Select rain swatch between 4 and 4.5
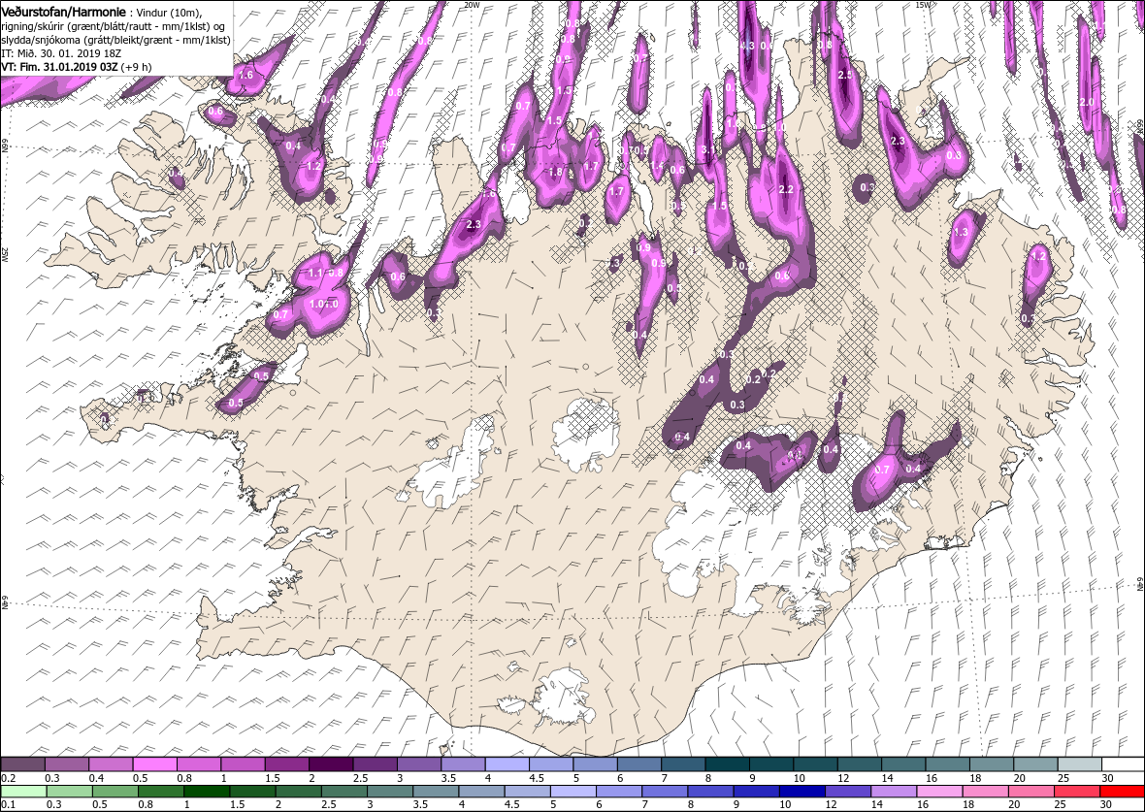Viewport: 1145px width, 812px height. (480, 792)
